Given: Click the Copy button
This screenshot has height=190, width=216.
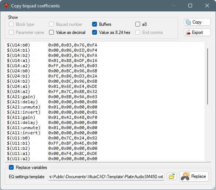Looking at the screenshot, I should (197, 22).
